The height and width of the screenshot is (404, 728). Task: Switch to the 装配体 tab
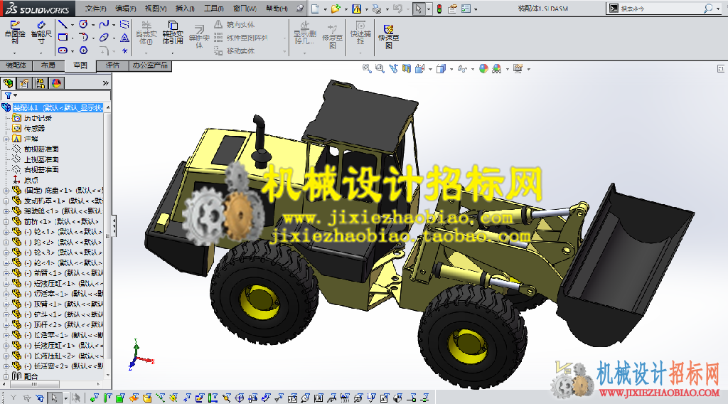click(x=16, y=65)
